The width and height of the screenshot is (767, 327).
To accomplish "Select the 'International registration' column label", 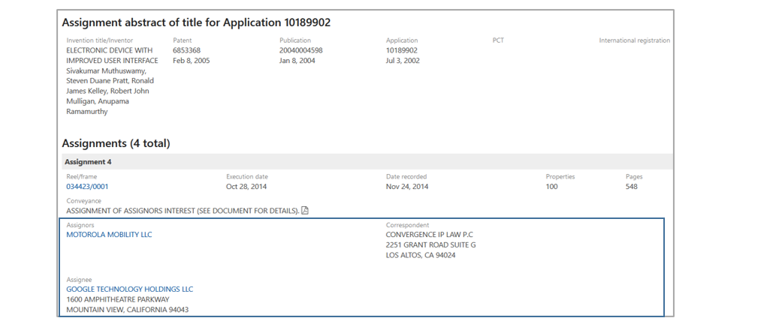I will point(635,40).
